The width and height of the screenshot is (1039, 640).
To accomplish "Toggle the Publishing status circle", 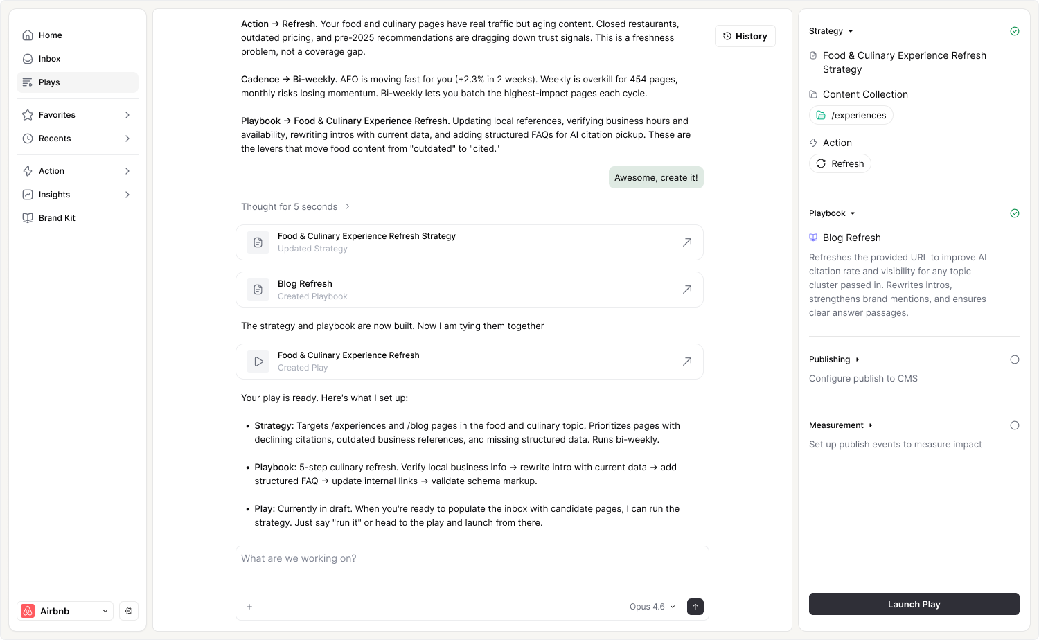I will click(1014, 359).
